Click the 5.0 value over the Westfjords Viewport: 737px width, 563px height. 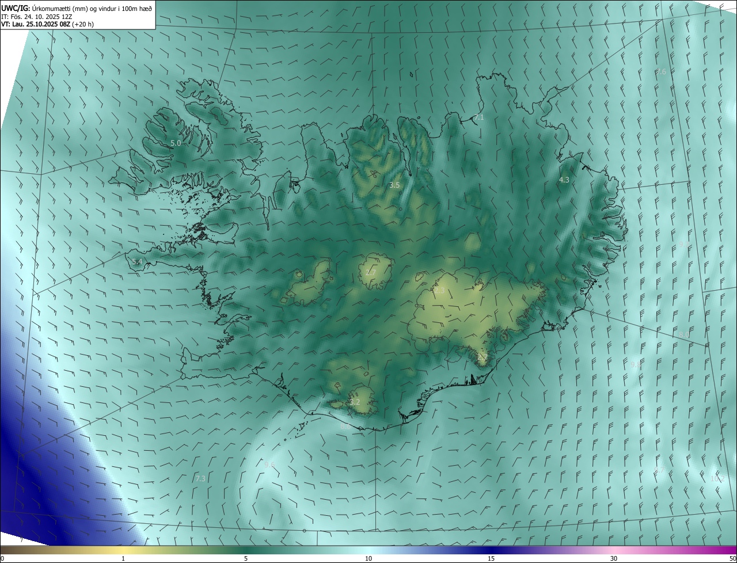tap(176, 143)
